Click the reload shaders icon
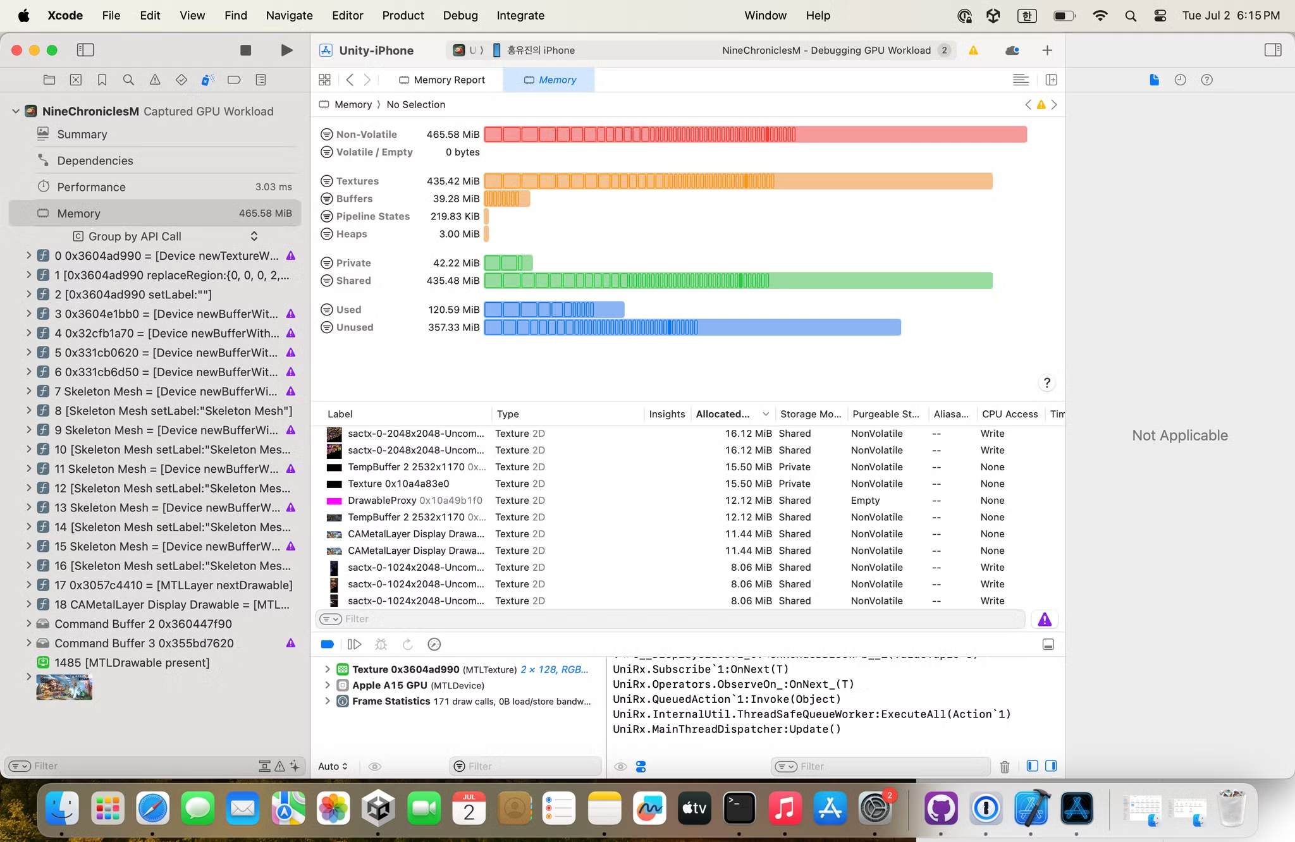The width and height of the screenshot is (1295, 842). [x=407, y=644]
